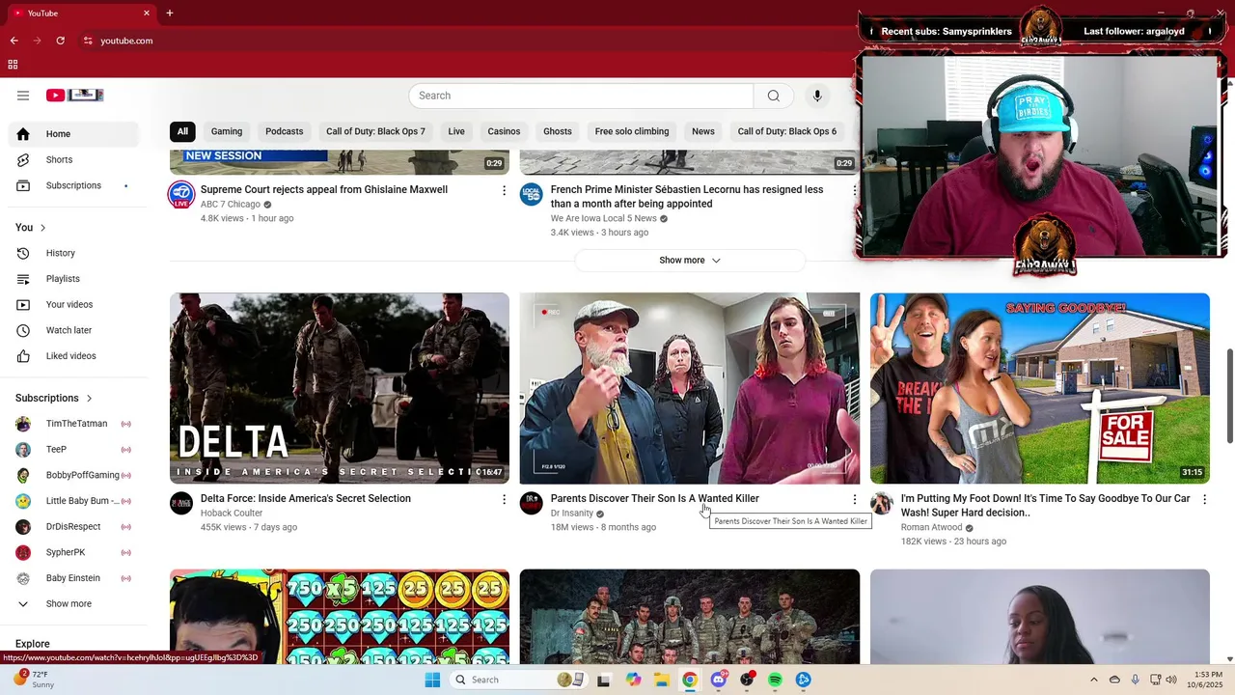
Task: Open Watch later in sidebar
Action: [x=73, y=330]
